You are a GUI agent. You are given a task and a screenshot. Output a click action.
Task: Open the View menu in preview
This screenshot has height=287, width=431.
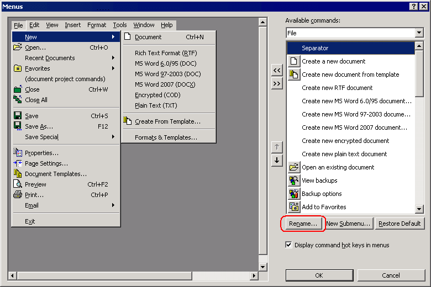[x=52, y=25]
